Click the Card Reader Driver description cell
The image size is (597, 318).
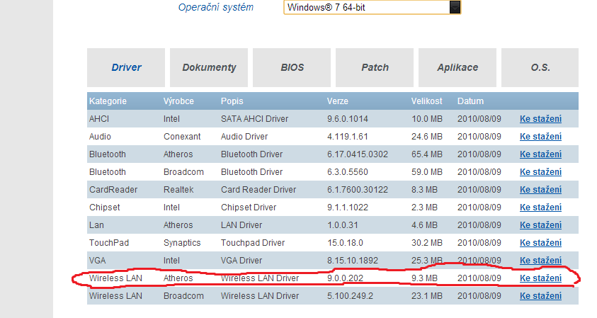[258, 190]
